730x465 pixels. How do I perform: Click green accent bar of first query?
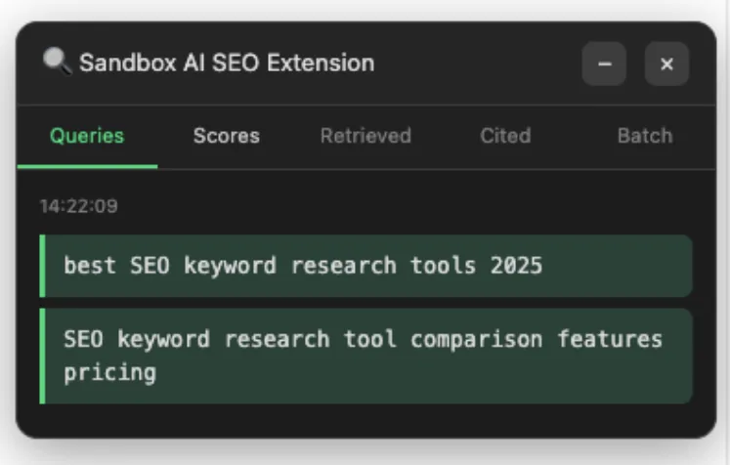click(x=42, y=266)
